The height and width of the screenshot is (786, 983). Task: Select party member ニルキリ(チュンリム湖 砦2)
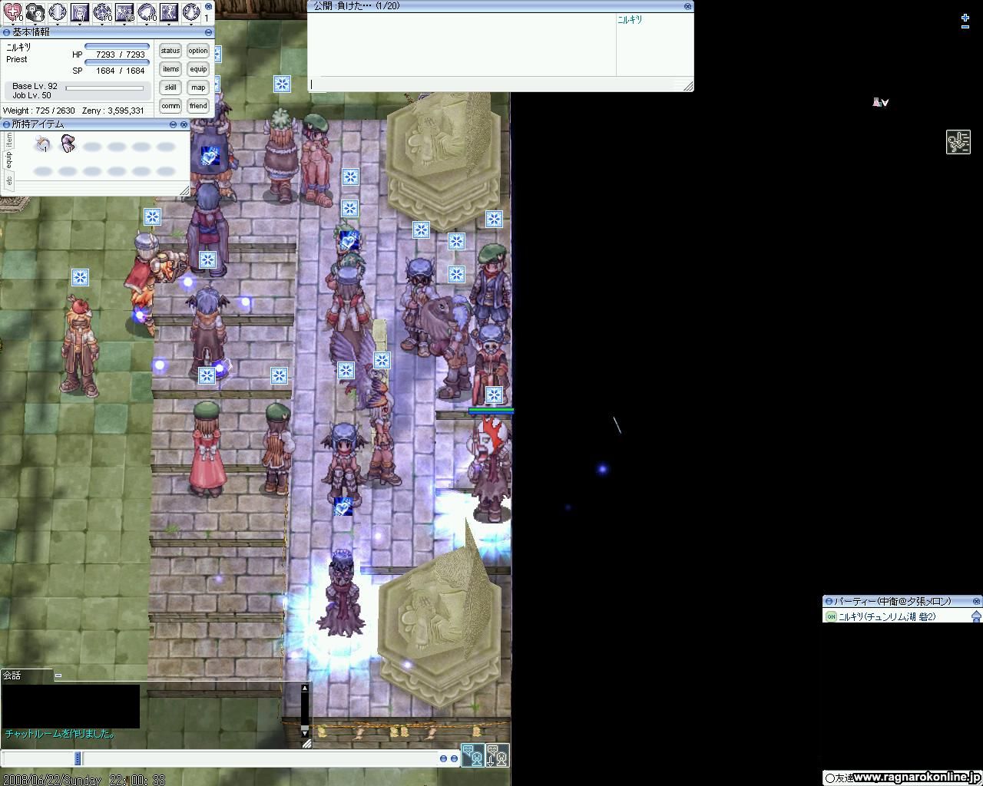tap(887, 616)
